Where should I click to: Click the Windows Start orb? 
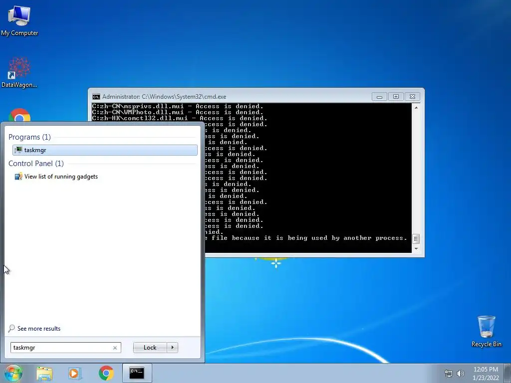click(x=13, y=373)
